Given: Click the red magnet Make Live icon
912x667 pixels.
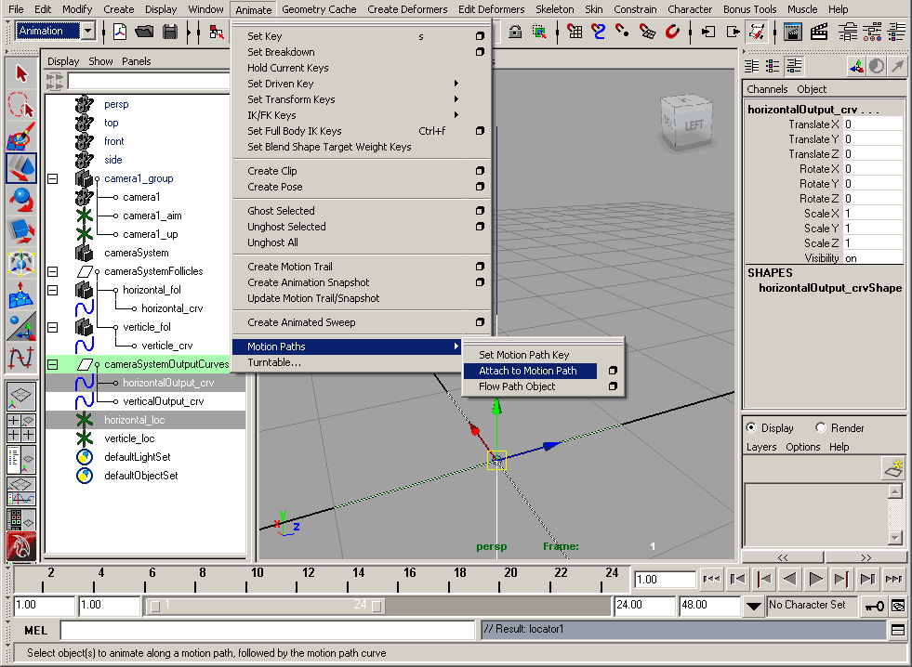Looking at the screenshot, I should pos(672,32).
